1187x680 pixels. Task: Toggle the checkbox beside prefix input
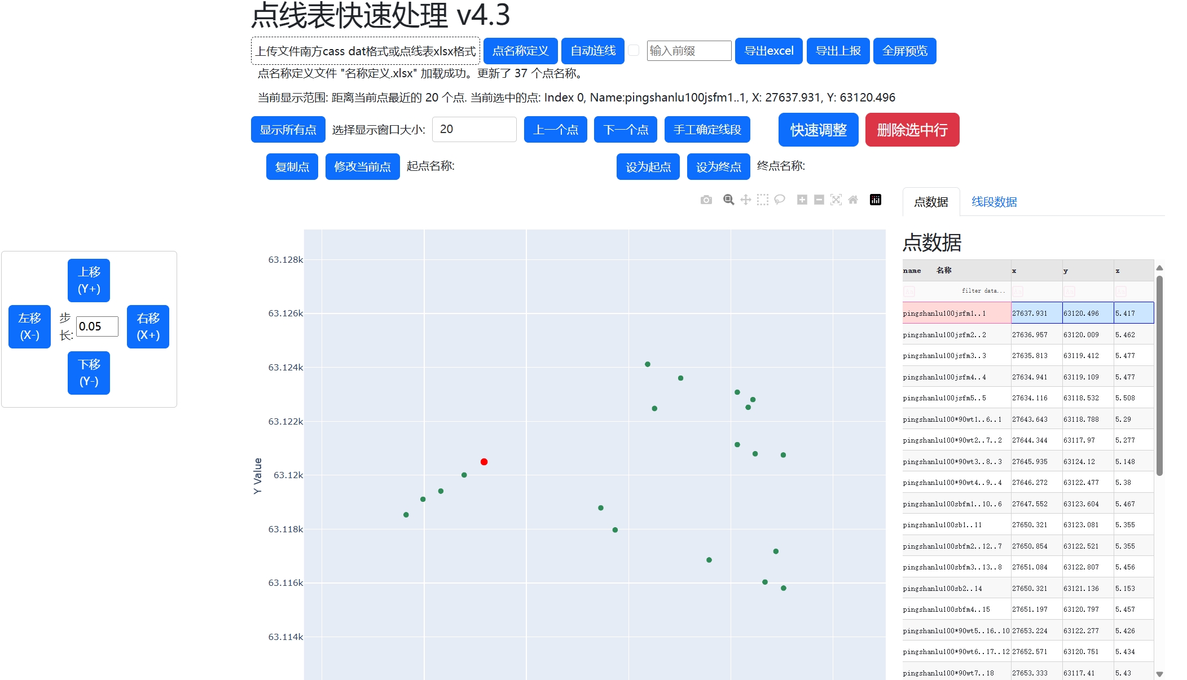pos(634,51)
